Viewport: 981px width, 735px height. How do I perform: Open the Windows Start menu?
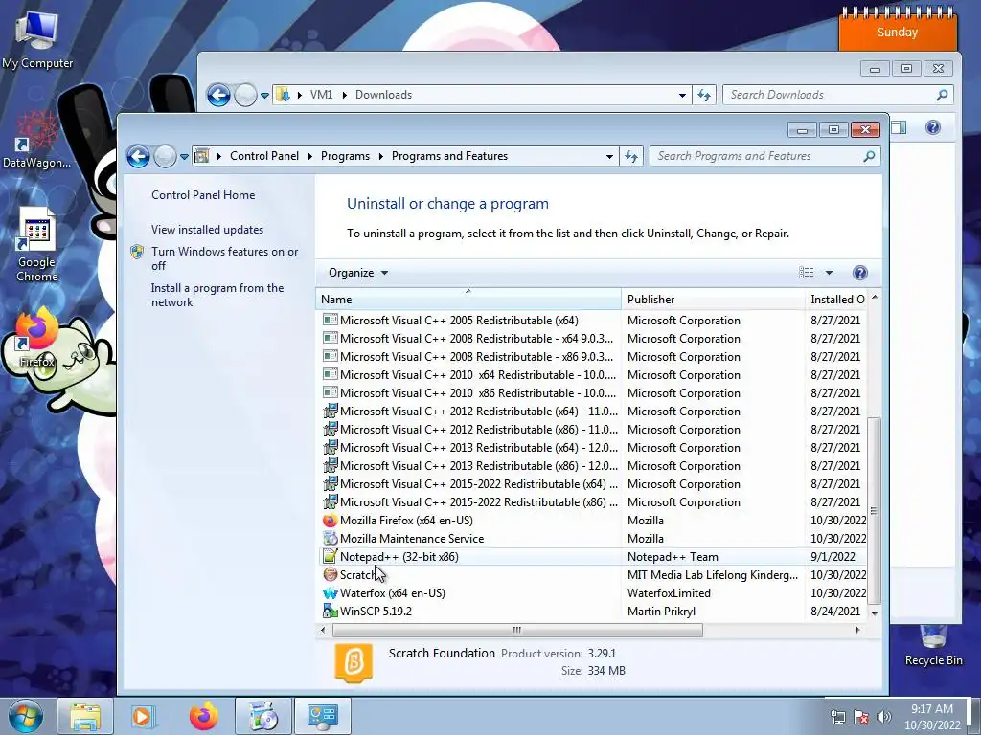pos(25,716)
